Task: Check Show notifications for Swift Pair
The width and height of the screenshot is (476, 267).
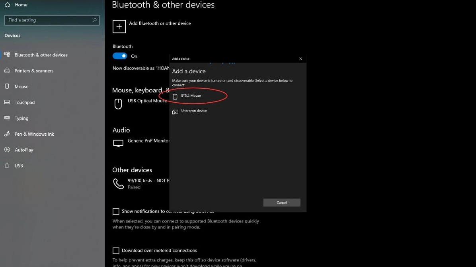Action: point(116,211)
